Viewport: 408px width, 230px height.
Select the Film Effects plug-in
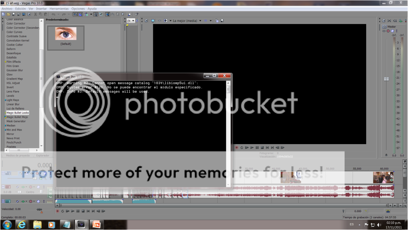(14, 62)
